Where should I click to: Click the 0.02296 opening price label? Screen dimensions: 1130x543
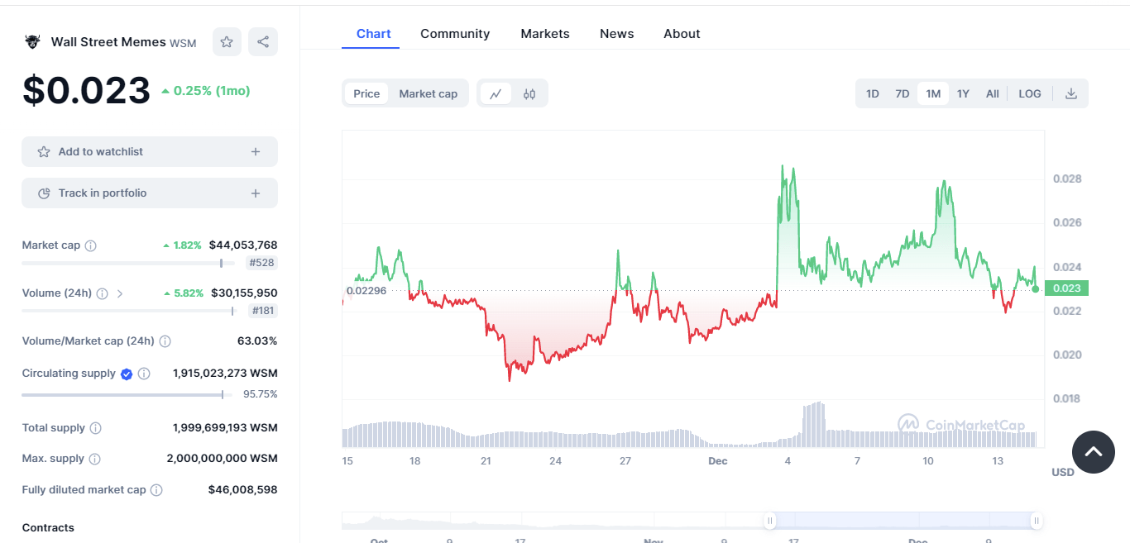[x=366, y=290]
